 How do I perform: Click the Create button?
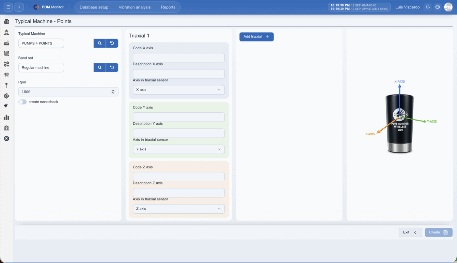439,232
